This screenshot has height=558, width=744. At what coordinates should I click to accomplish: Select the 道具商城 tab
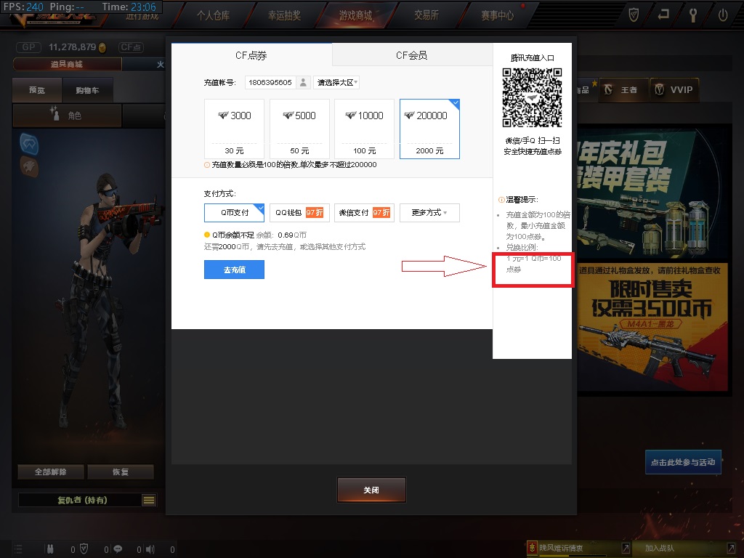click(67, 64)
